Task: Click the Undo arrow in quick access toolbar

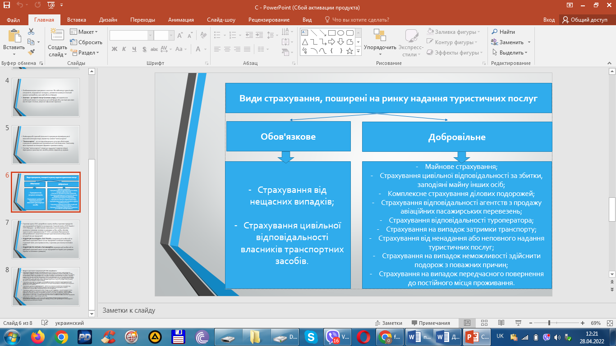Action: (19, 6)
